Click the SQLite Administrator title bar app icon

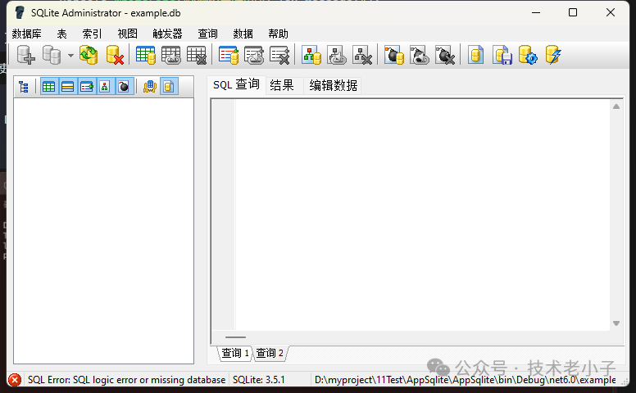pos(19,12)
